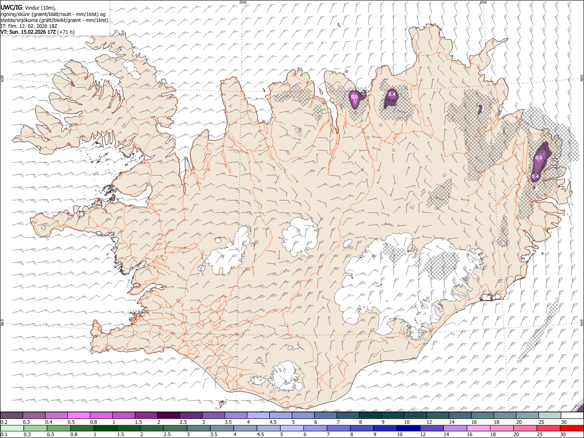Pick the pale green 0.1 rain legend swatch

click(x=12, y=428)
